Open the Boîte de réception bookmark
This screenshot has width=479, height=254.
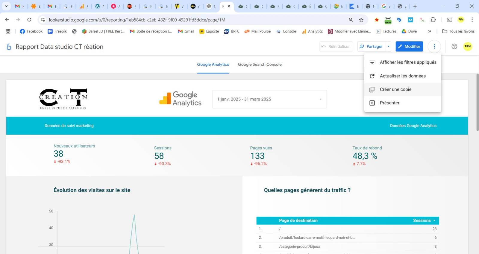(151, 31)
